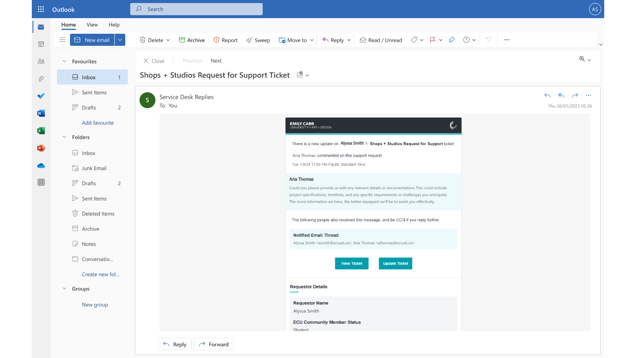Screen dimensions: 636x358
Task: Click the View Ticket button
Action: [x=351, y=263]
